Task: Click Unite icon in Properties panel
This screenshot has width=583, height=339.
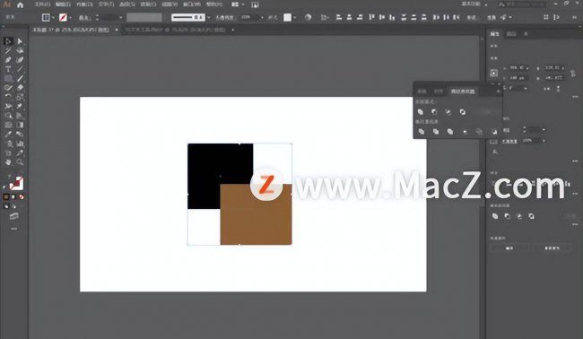Action: [495, 216]
